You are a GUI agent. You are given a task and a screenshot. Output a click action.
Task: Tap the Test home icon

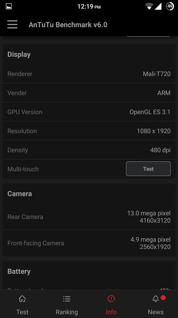pos(22,298)
